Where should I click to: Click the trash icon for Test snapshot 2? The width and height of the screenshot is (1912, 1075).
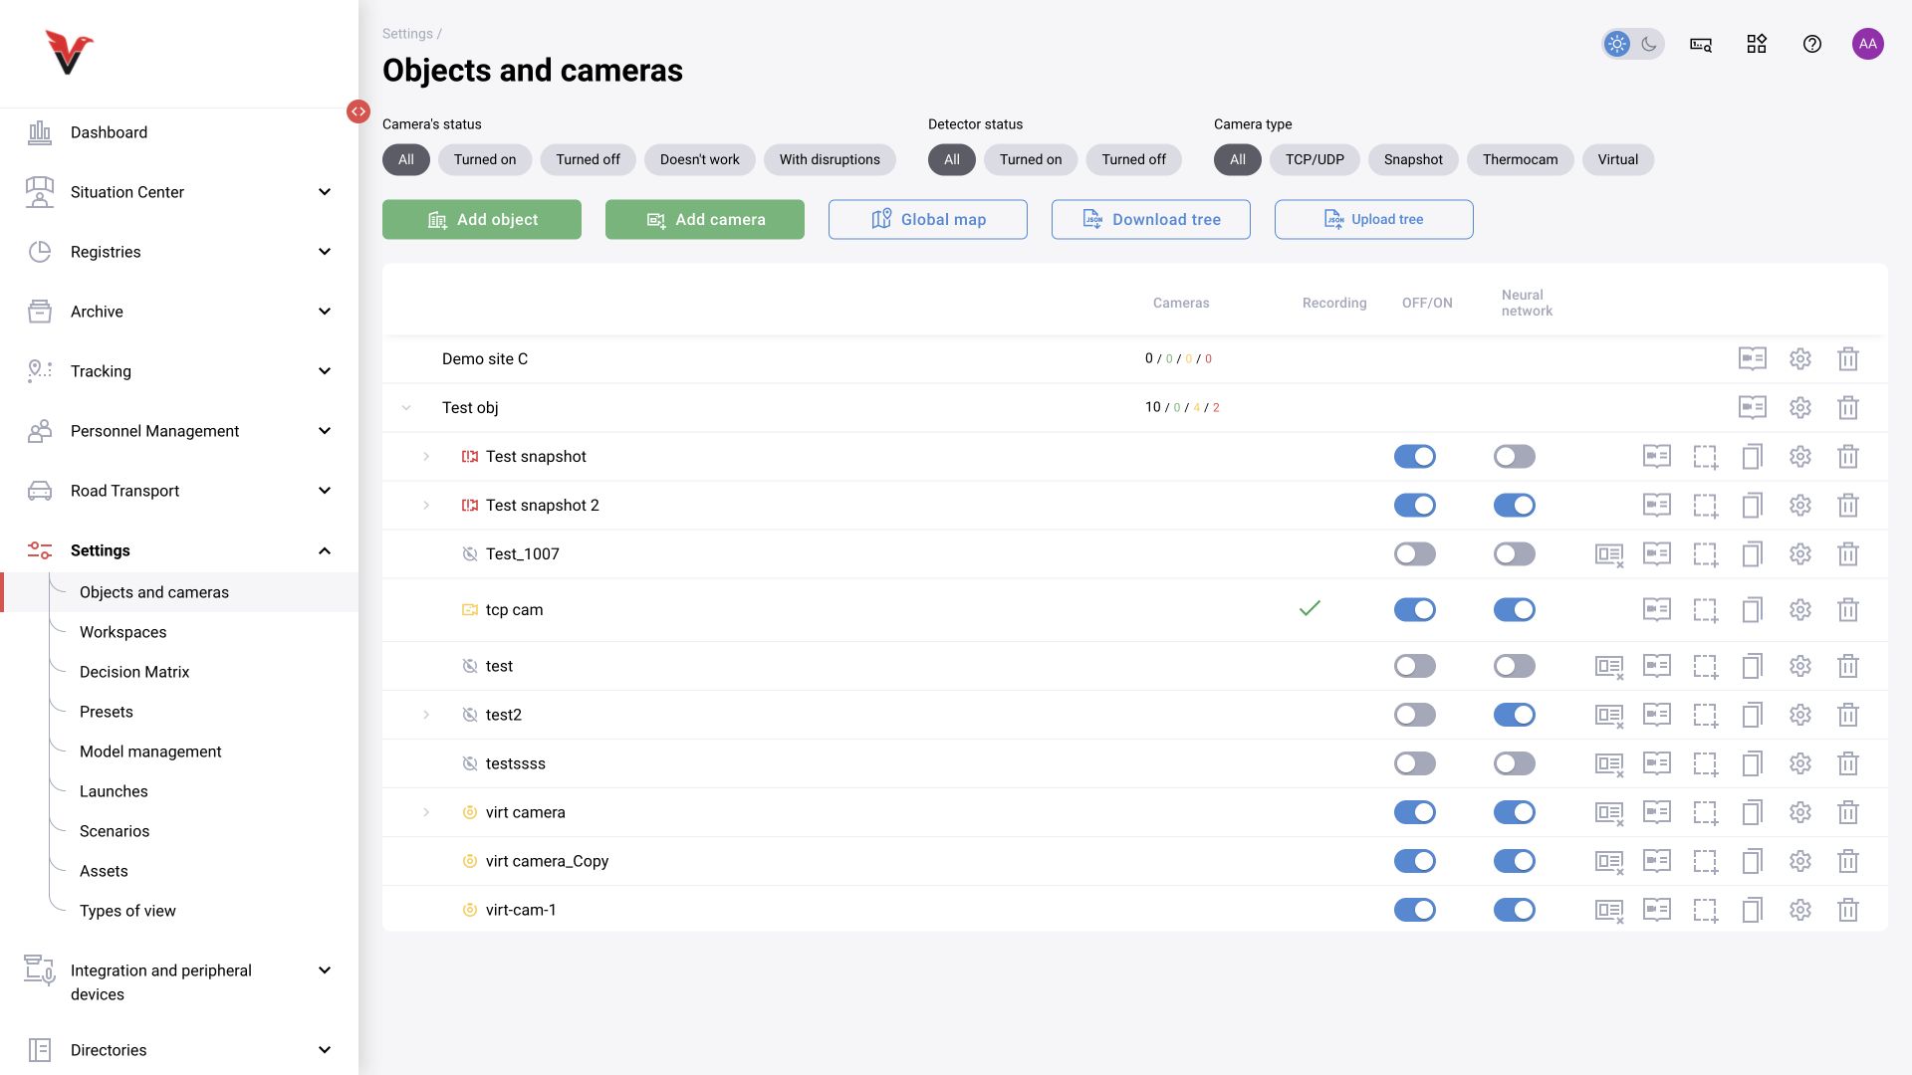coord(1848,505)
